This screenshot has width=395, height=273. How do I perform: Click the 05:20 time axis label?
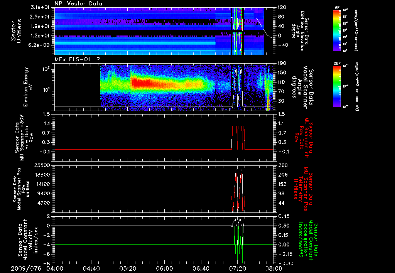coord(128,268)
